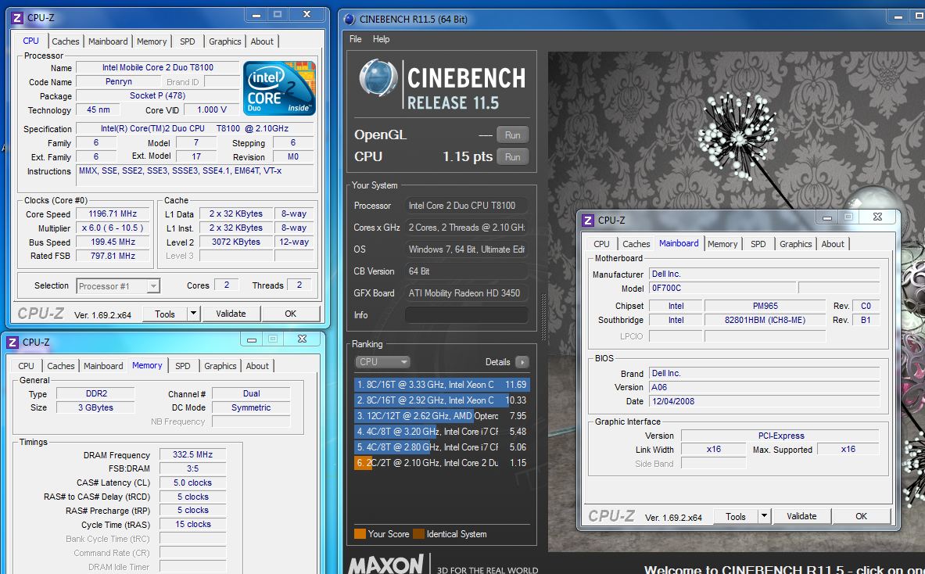Minimize the Cinebench window
Viewport: 925px width, 574px height.
898,18
